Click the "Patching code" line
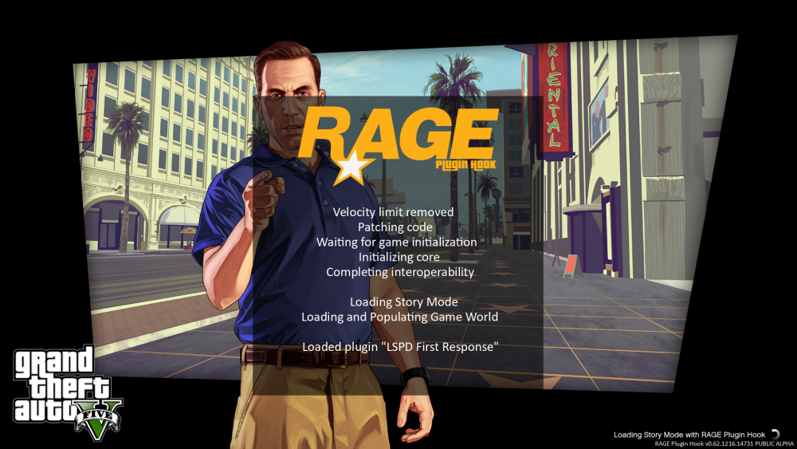Screen dimensions: 797x449 (x=395, y=226)
